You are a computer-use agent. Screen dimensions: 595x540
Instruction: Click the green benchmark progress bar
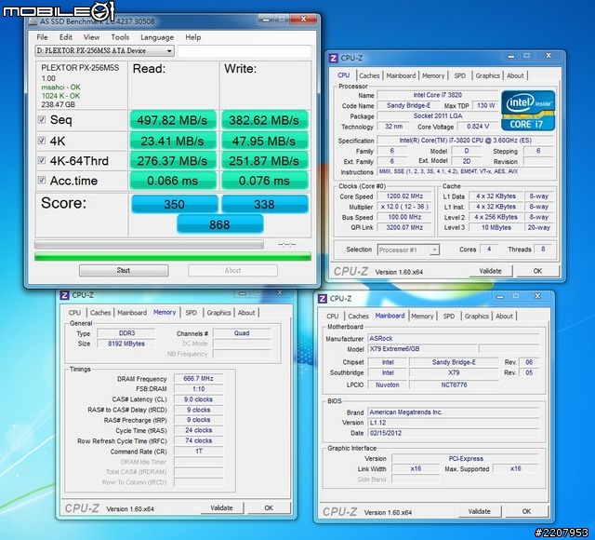pyautogui.click(x=173, y=257)
